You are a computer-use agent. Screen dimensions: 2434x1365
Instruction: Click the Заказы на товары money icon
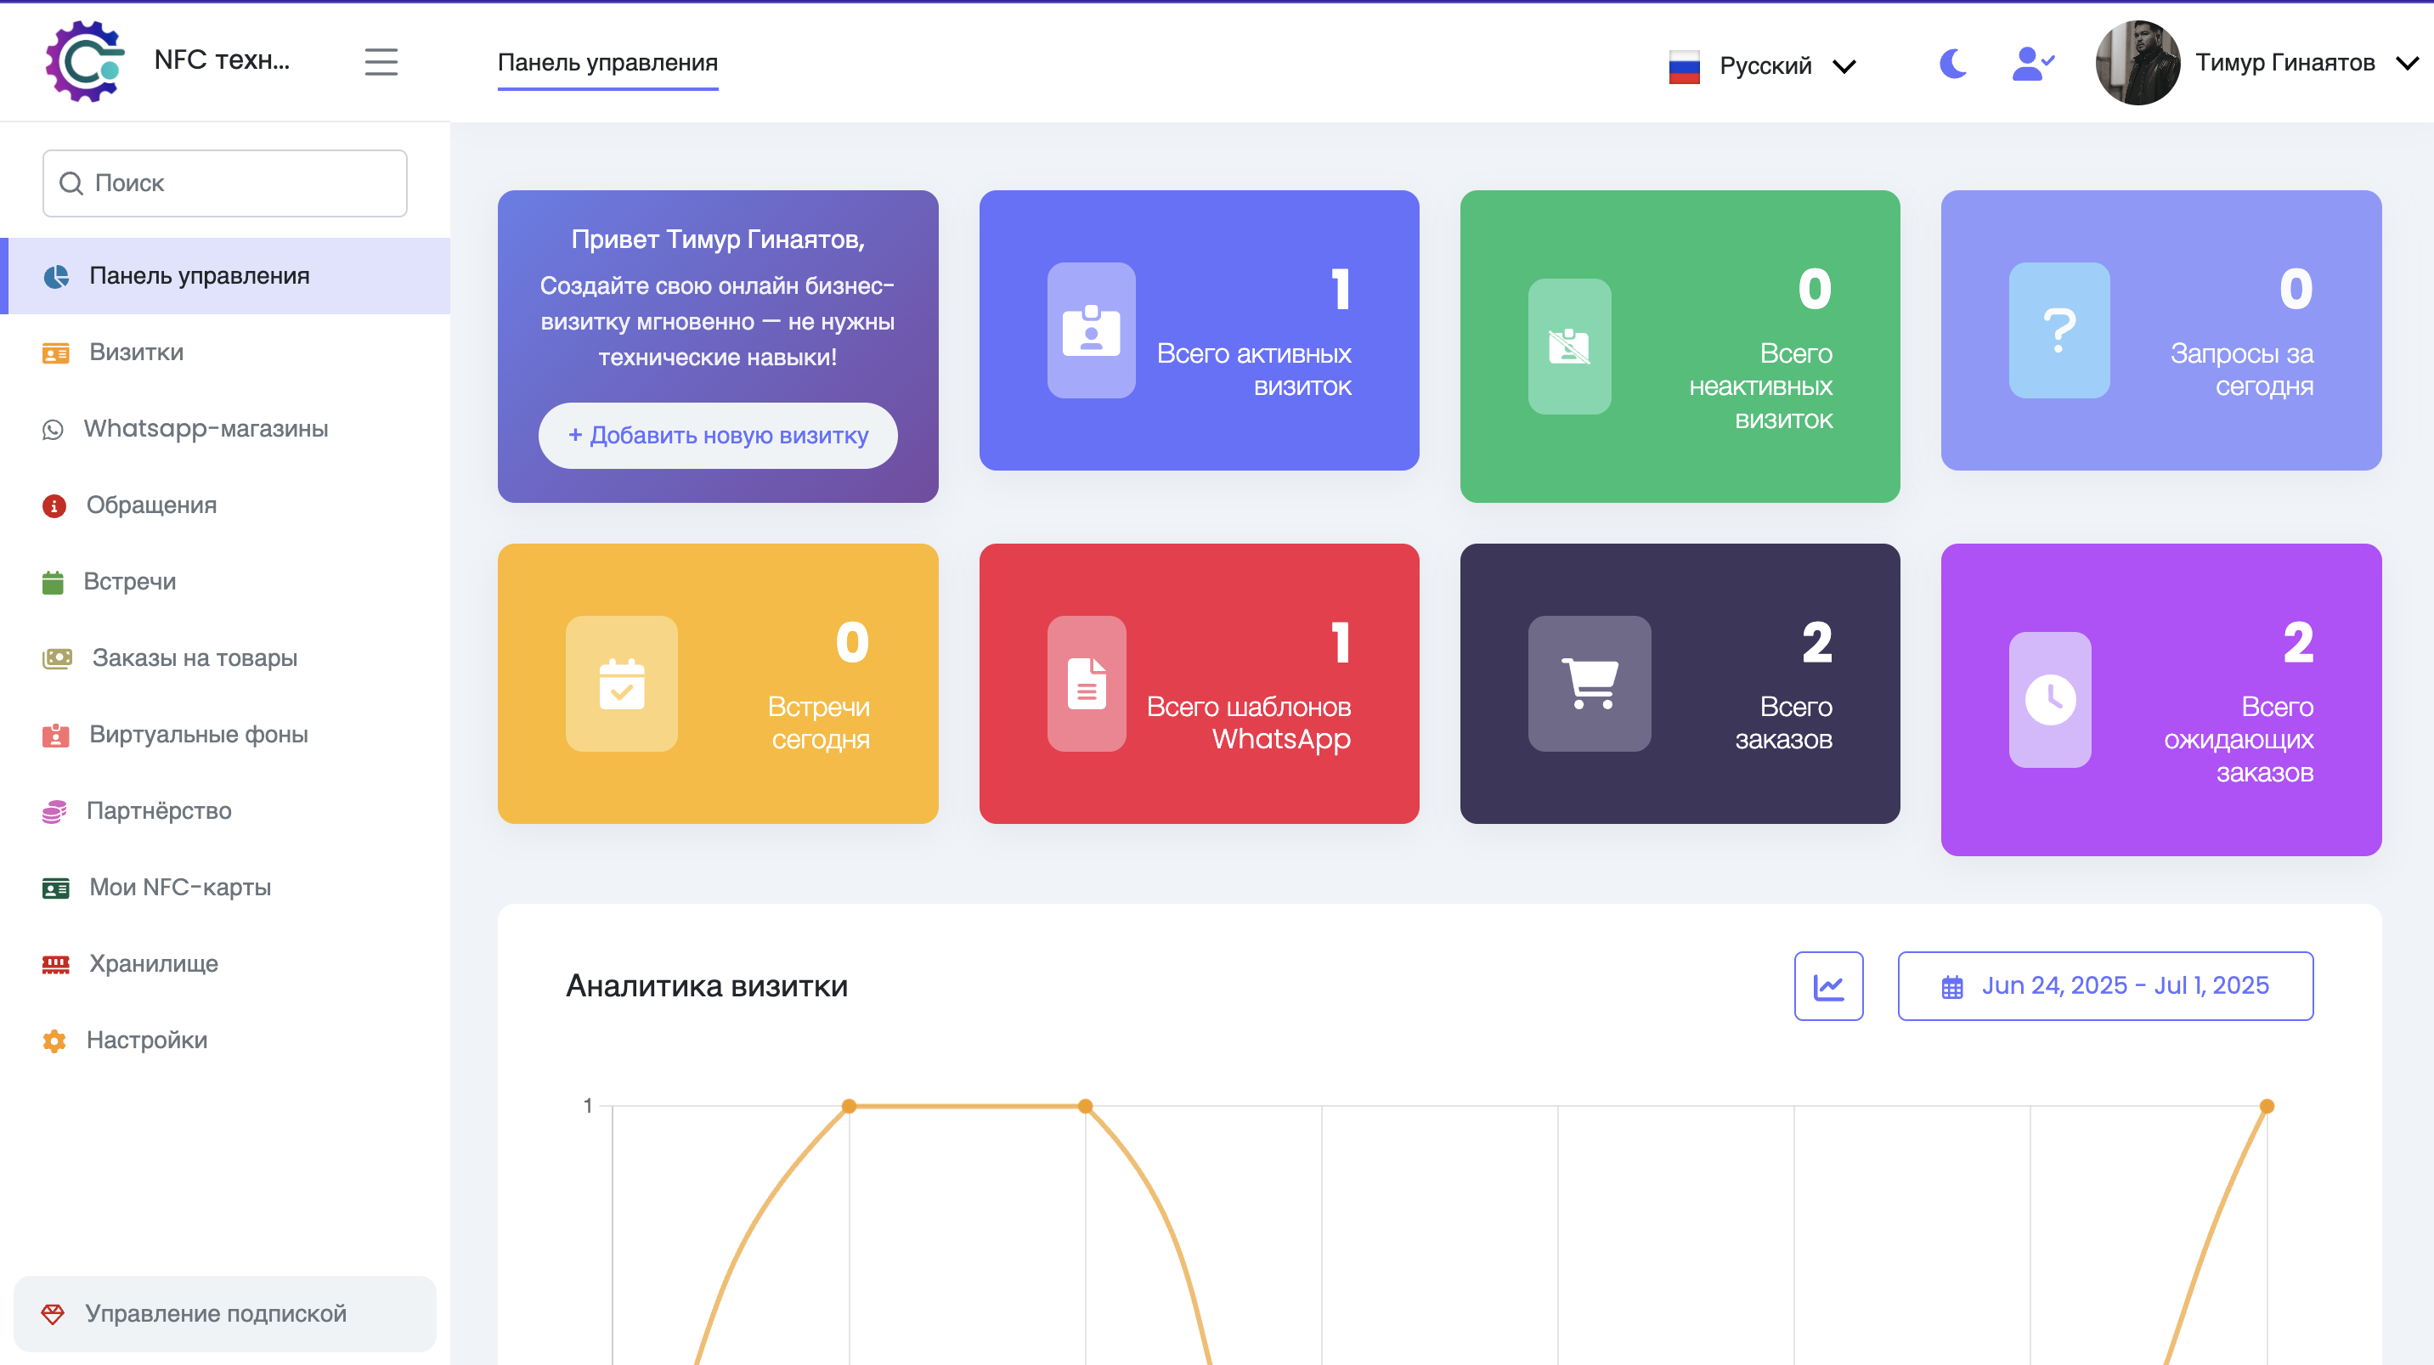click(57, 658)
